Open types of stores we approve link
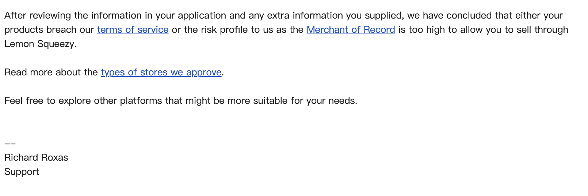Image resolution: width=588 pixels, height=196 pixels. tap(161, 72)
